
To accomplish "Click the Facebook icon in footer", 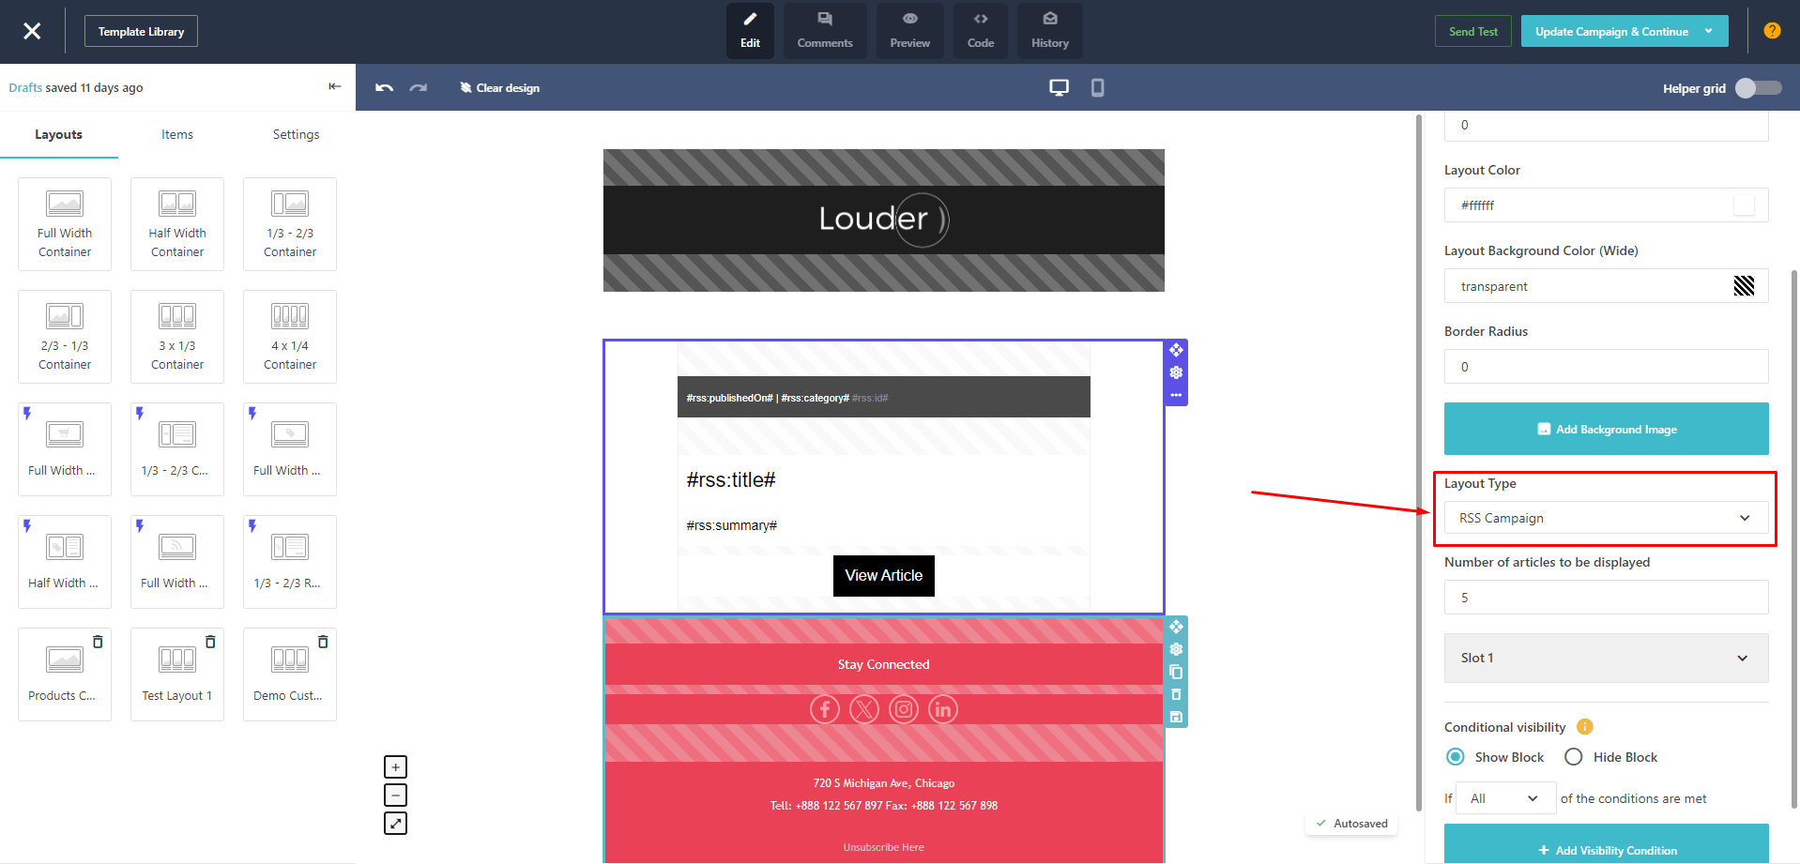I will coord(825,709).
